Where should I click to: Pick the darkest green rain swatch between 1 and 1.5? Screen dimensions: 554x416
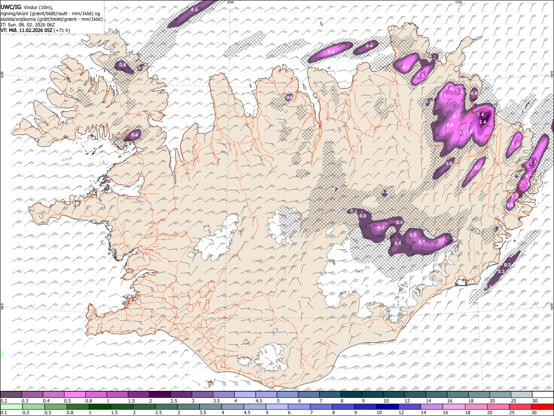click(x=100, y=407)
